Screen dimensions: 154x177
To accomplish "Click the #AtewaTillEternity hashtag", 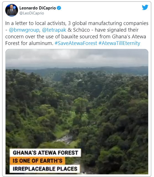I will [119, 43].
